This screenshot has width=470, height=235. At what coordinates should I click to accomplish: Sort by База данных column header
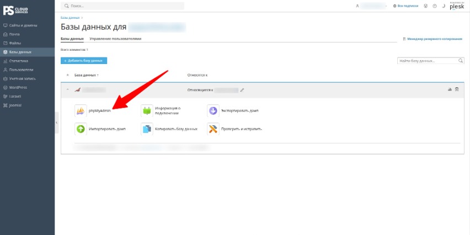(87, 75)
